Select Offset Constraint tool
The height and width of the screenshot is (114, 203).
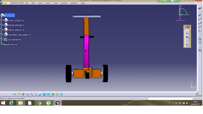[x=200, y=23]
